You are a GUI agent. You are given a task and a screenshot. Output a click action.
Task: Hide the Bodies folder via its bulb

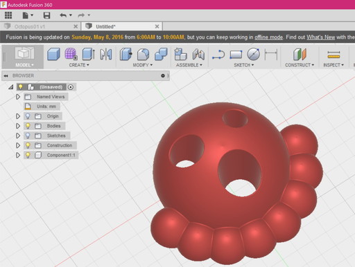[28, 126]
